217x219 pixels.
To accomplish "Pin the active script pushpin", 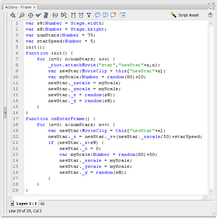I will pos(42,204).
